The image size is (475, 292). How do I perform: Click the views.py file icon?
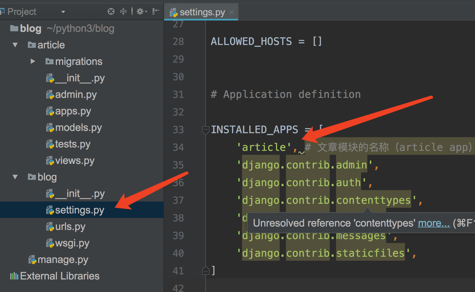point(50,161)
